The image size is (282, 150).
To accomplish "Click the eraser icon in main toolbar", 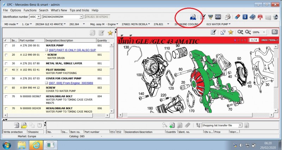I will (237, 17).
